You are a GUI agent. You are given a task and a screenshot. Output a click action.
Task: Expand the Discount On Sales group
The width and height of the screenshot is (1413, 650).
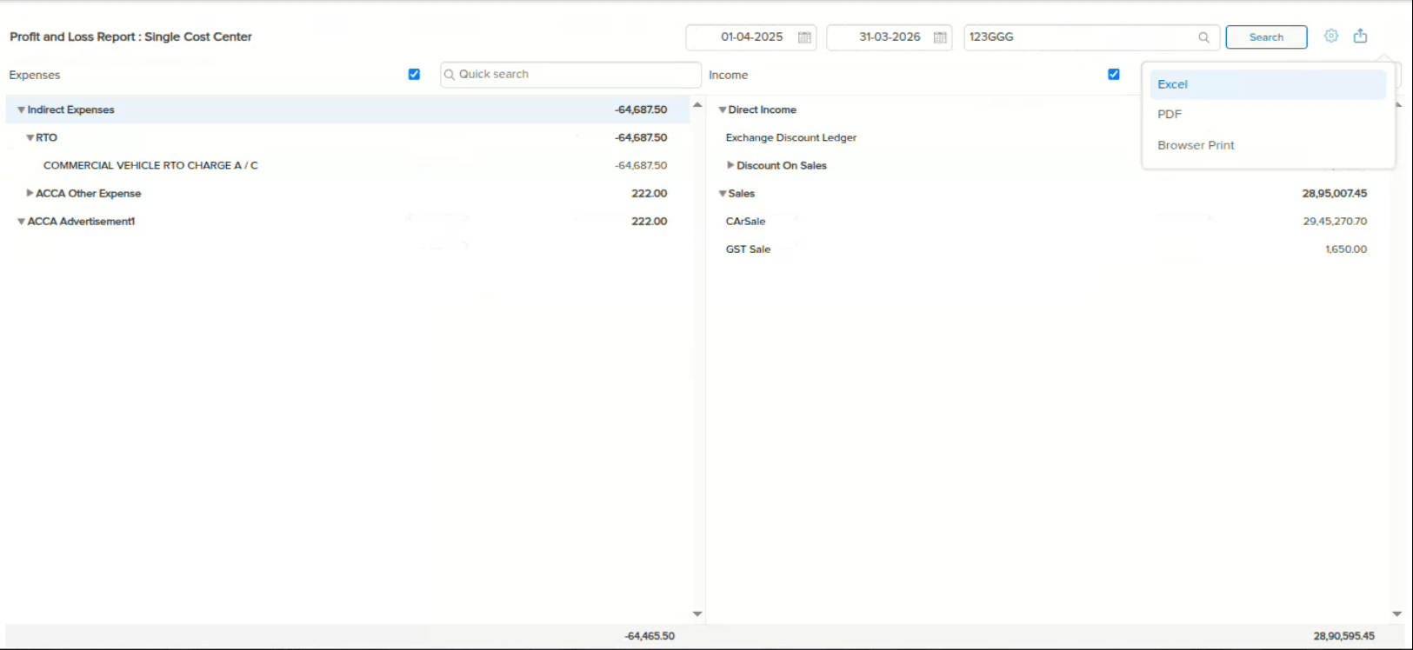coord(730,165)
